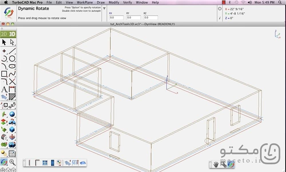
Task: Click the Pan hand tool in floating palette
Action: pos(216,165)
